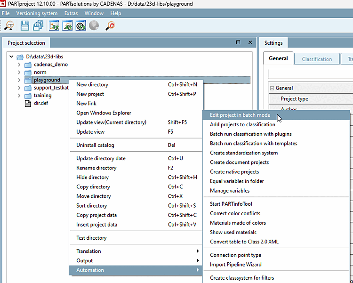The image size is (353, 283).
Task: Expand the support_testkat folder
Action: pos(19,88)
